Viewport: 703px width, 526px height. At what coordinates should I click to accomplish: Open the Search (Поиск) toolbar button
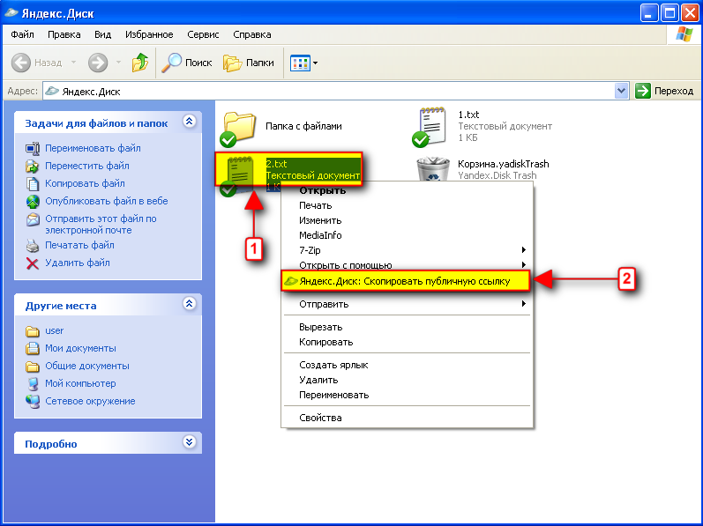(186, 63)
